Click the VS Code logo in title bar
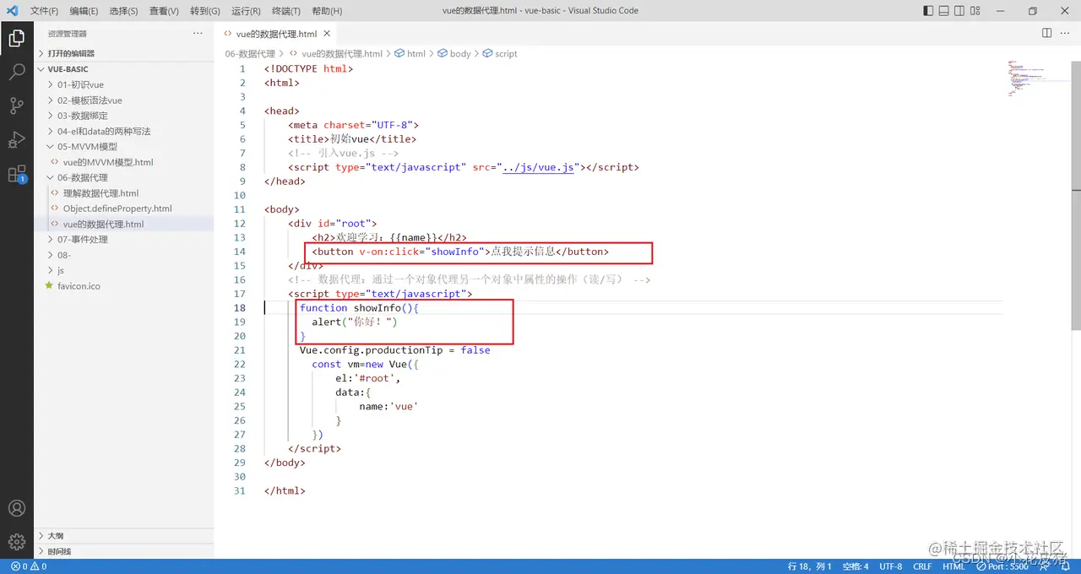This screenshot has width=1081, height=574. click(x=14, y=11)
